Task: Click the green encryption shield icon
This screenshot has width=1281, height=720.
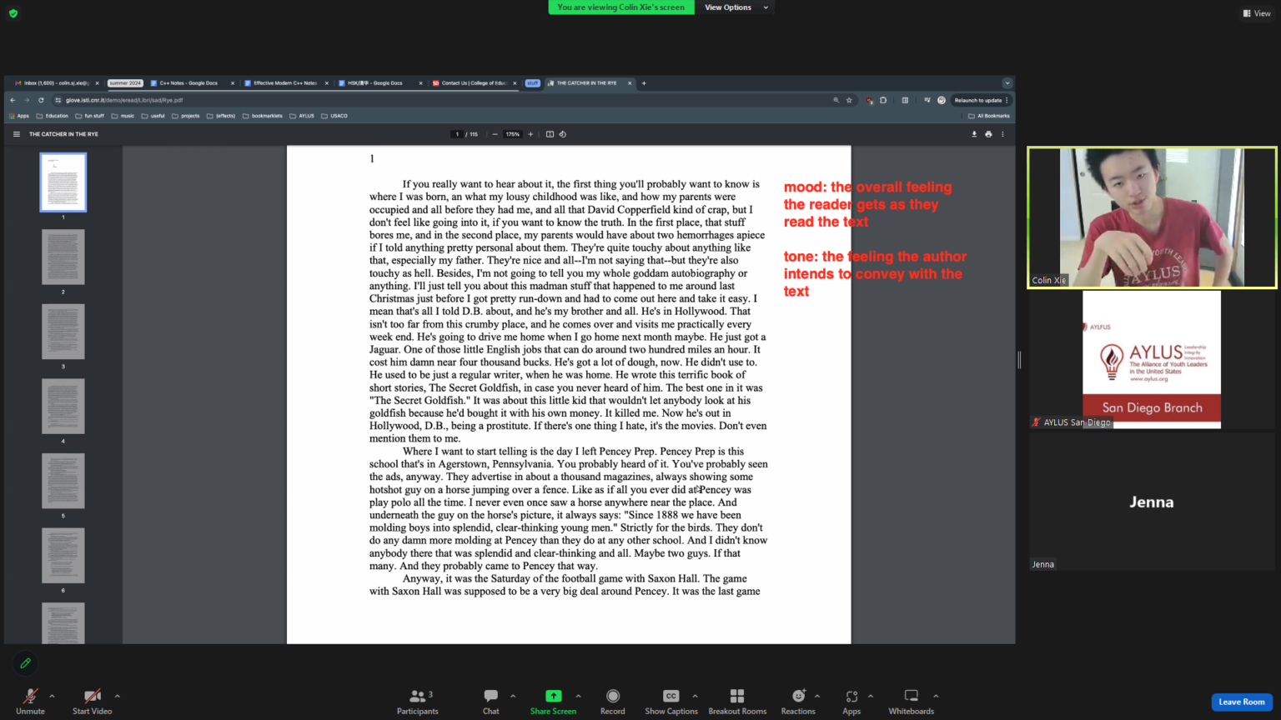Action: pos(13,13)
